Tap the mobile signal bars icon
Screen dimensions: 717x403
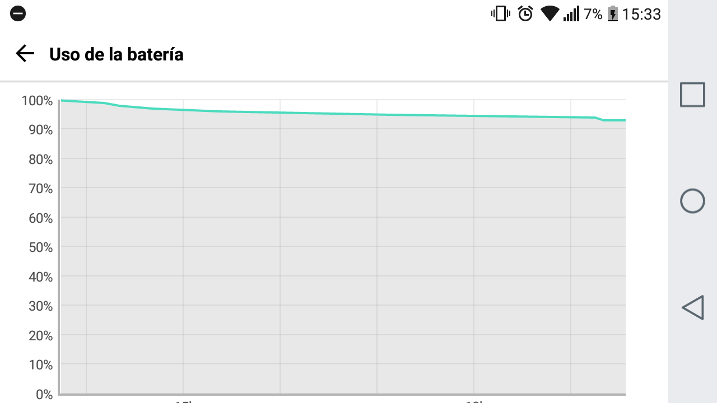click(571, 14)
